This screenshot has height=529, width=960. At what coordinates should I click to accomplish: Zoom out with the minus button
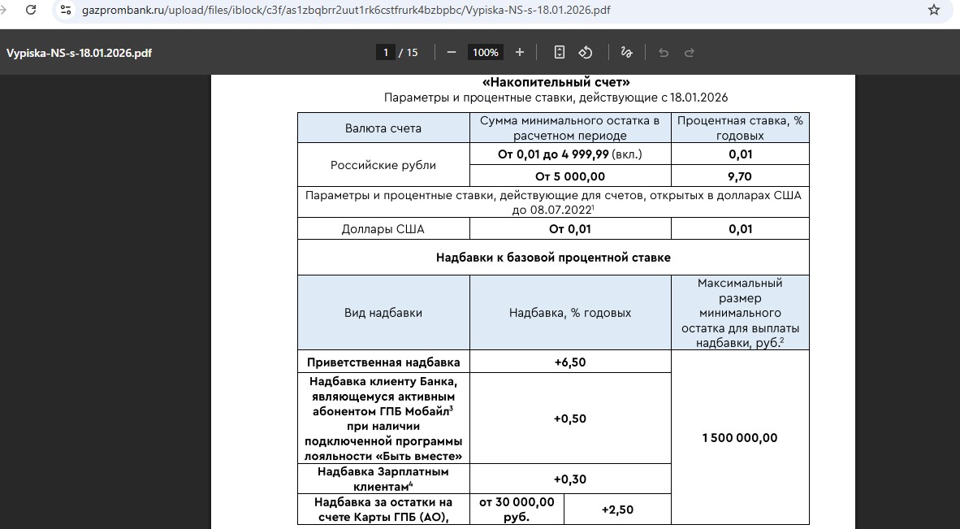(x=452, y=52)
